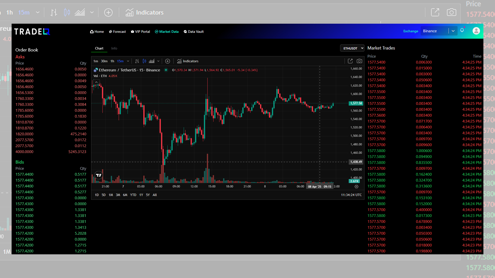This screenshot has width=495, height=278.
Task: Click bid quantity 1.3413
Action: coord(80,228)
